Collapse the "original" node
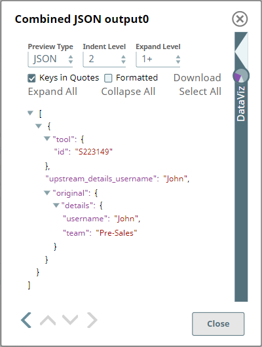 (47, 193)
